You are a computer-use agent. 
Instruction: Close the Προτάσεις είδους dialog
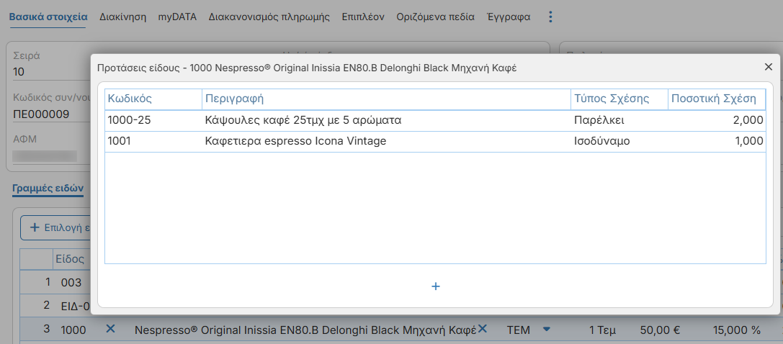coord(769,67)
